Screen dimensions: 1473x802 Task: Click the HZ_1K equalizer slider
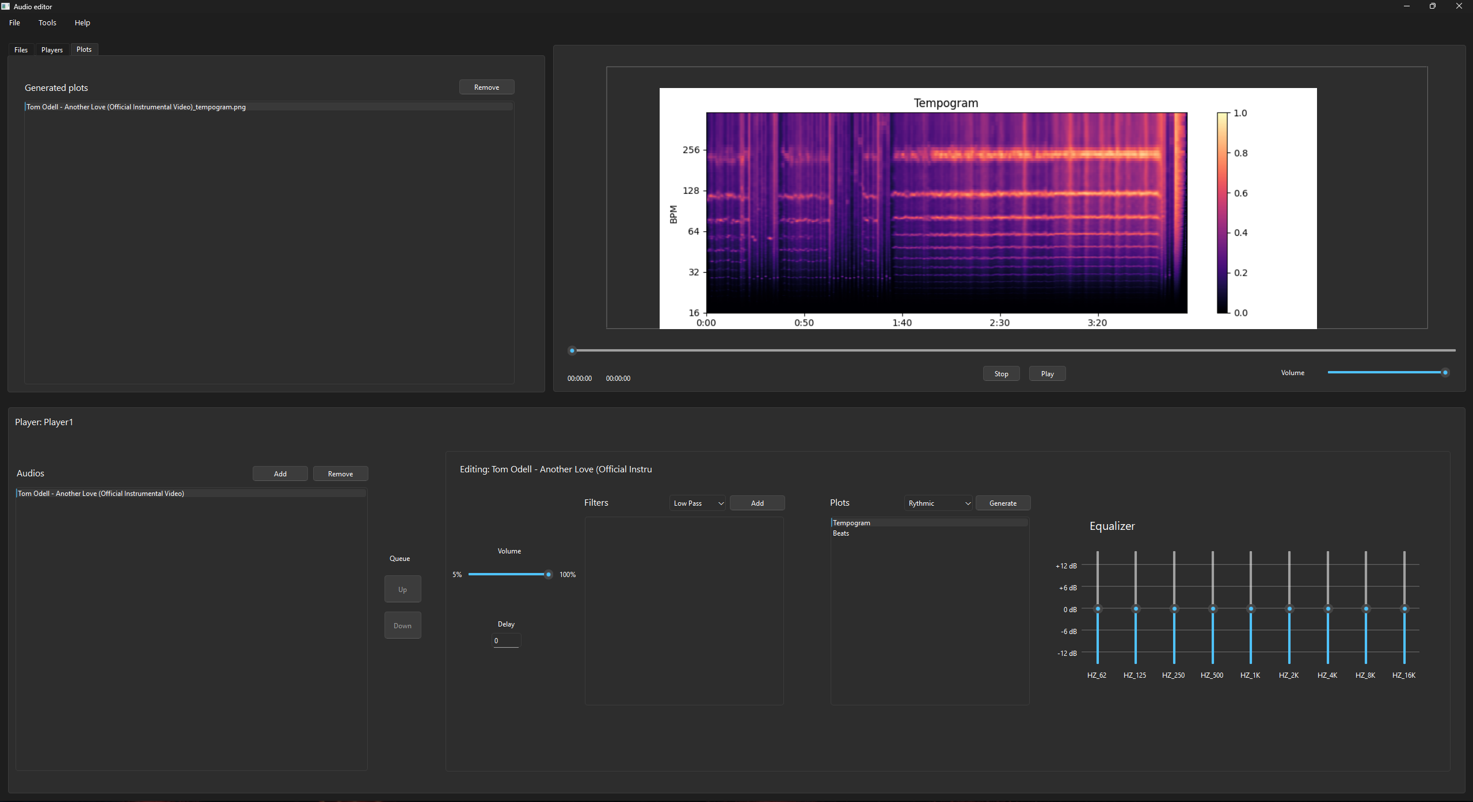pyautogui.click(x=1251, y=609)
